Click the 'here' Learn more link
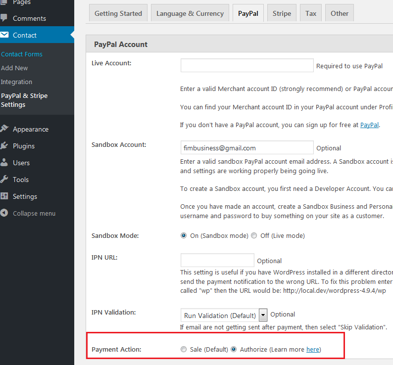 click(313, 349)
